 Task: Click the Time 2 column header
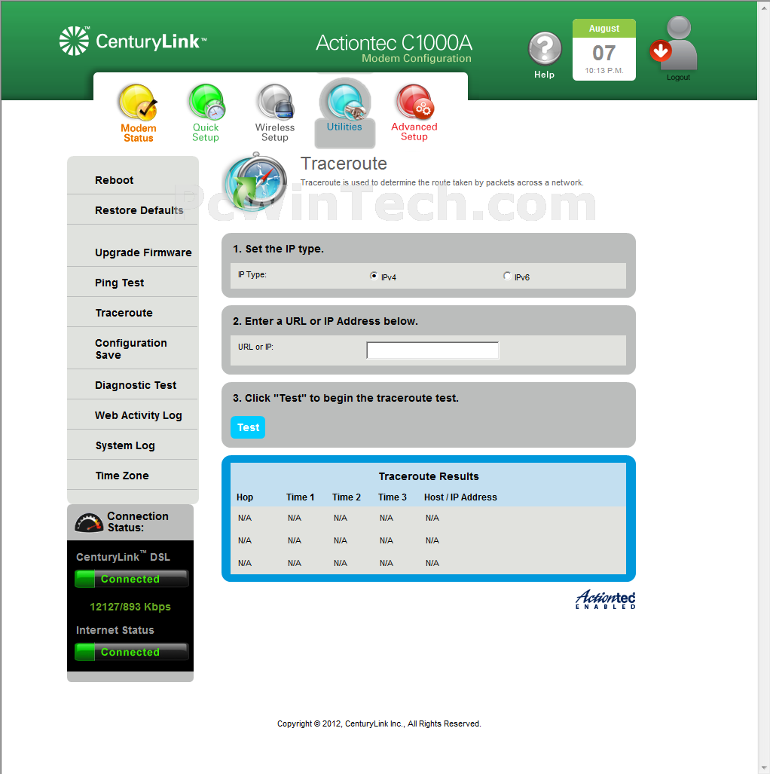(347, 497)
